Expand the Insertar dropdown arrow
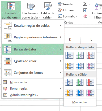The height and width of the screenshot is (111, 102). pyautogui.click(x=77, y=4)
